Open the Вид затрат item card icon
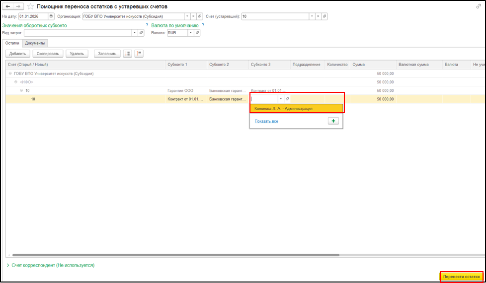 (x=141, y=33)
